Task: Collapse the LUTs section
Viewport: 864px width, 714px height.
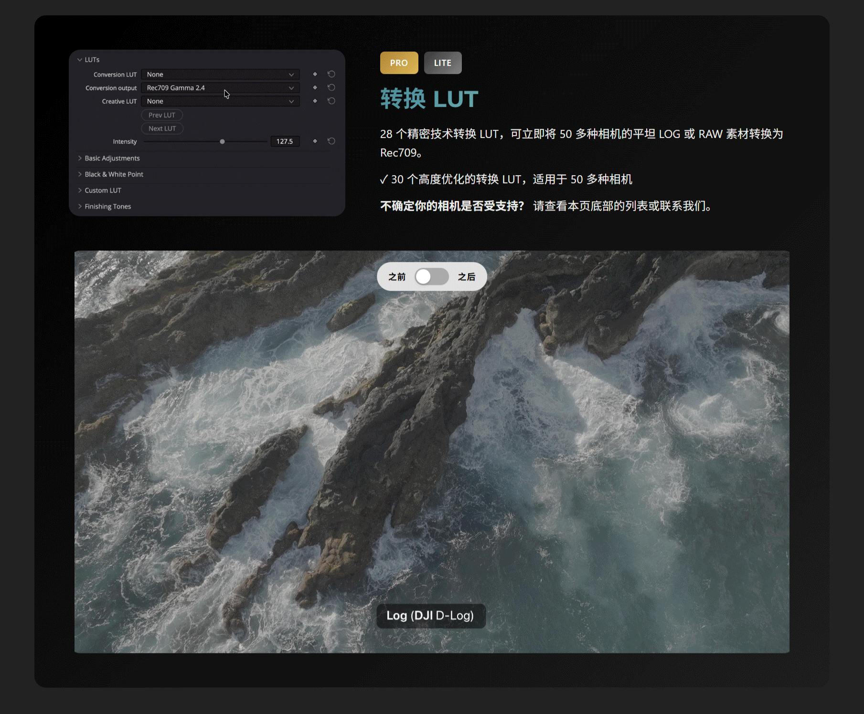Action: click(88, 60)
